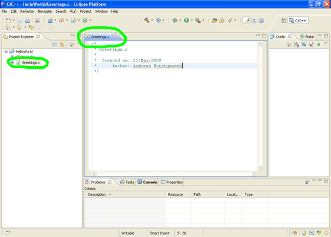Click the New file wizard icon

point(8,20)
